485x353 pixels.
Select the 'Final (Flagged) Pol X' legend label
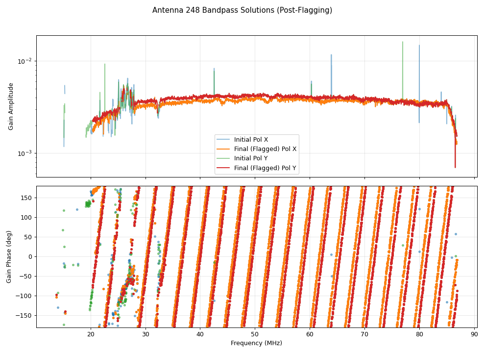coord(265,149)
